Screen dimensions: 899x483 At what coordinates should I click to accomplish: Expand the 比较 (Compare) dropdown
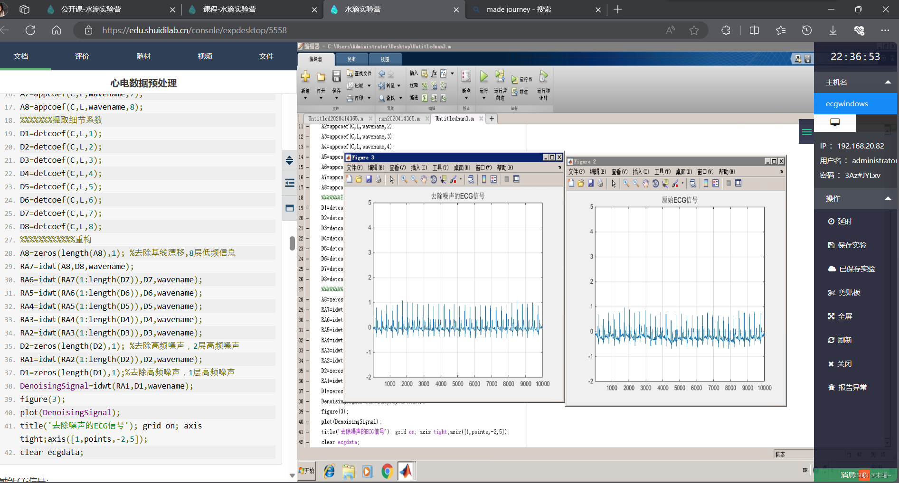369,86
